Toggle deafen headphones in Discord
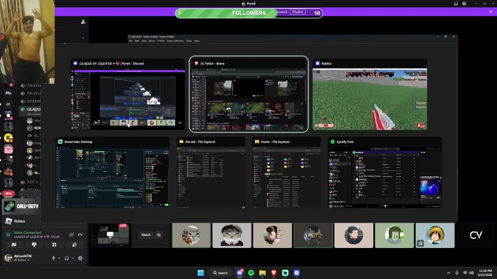Image resolution: width=497 pixels, height=279 pixels. point(67,258)
